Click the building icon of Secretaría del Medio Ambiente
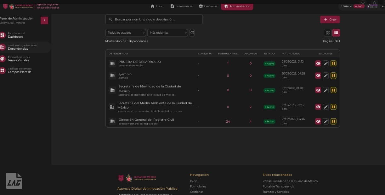385x195 pixels. [112, 107]
